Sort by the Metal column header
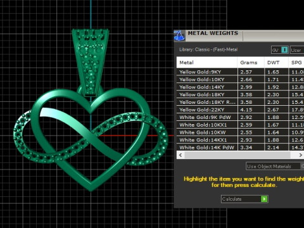This screenshot has height=228, width=304. 207,62
